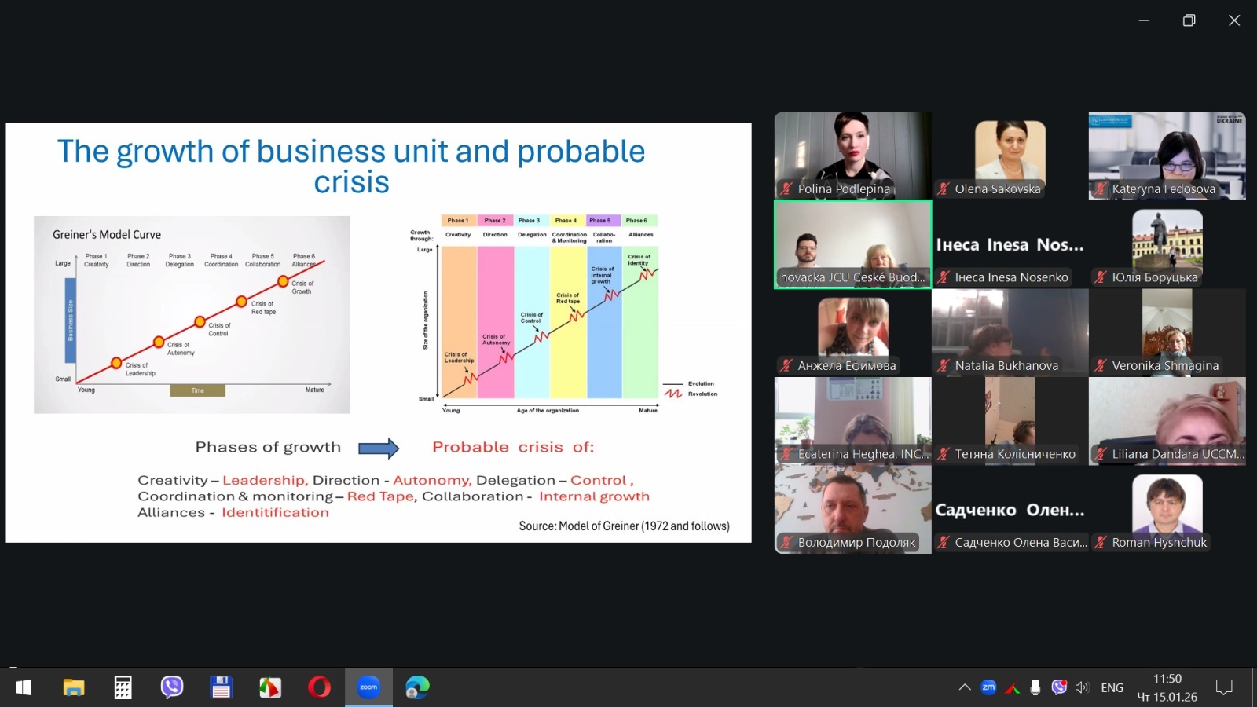The height and width of the screenshot is (707, 1257).
Task: Launch Opera browser from taskbar
Action: click(319, 687)
